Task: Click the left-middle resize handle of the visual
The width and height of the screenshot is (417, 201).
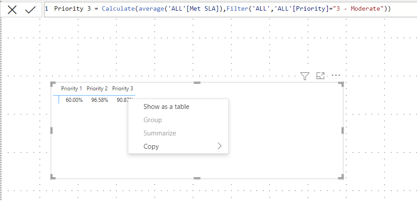Action: tap(52, 131)
